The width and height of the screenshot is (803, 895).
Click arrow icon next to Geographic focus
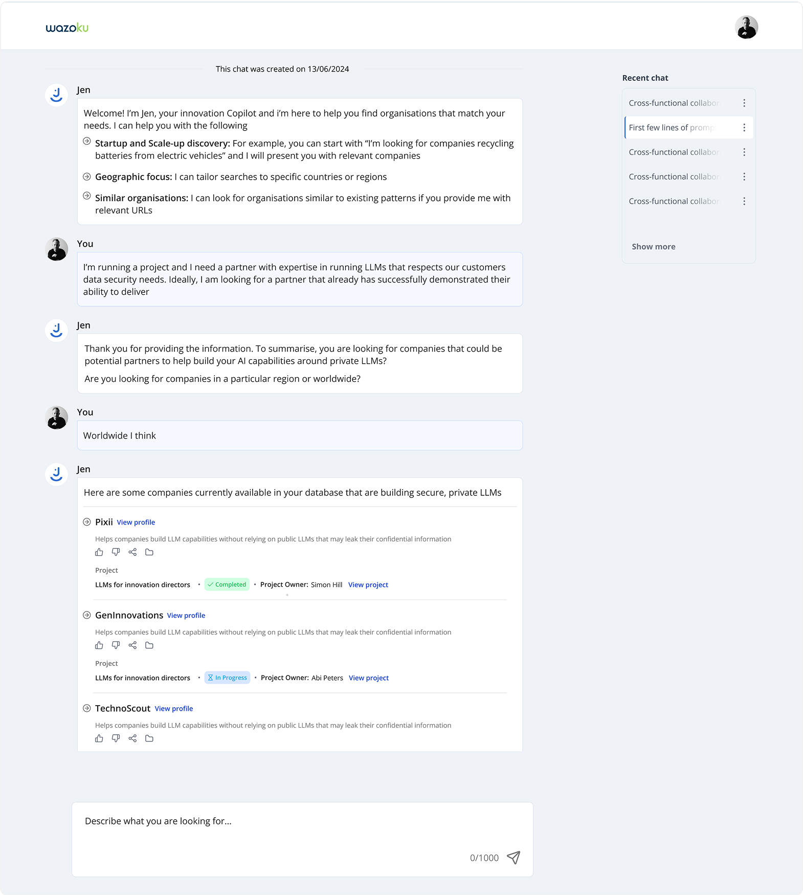coord(87,177)
